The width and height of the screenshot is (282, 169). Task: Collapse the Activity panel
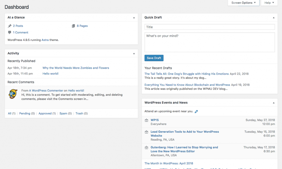click(x=134, y=53)
